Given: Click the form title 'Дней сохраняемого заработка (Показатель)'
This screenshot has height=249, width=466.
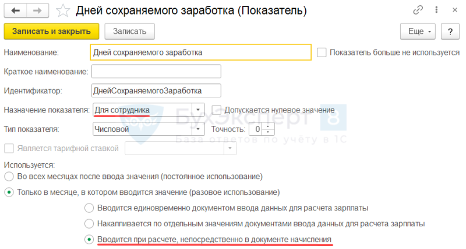Looking at the screenshot, I should tap(192, 10).
